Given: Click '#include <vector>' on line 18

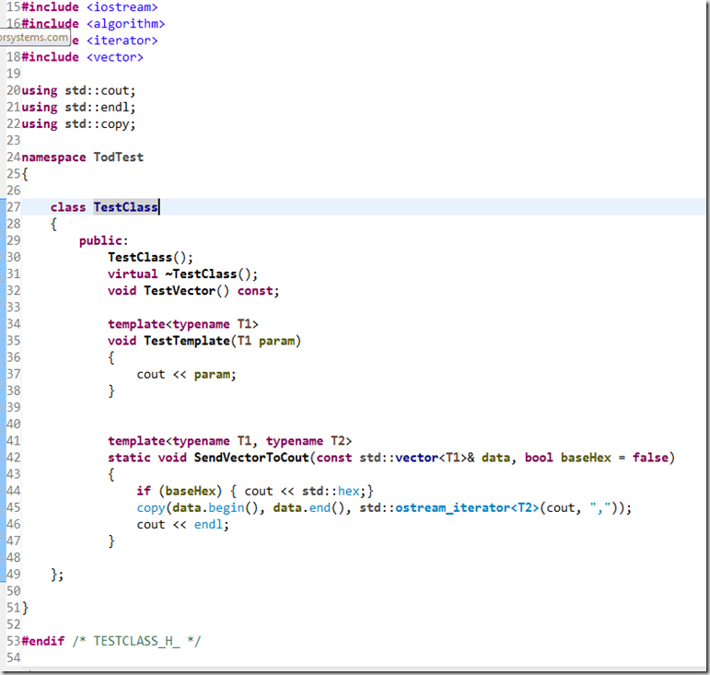Looking at the screenshot, I should (x=82, y=57).
